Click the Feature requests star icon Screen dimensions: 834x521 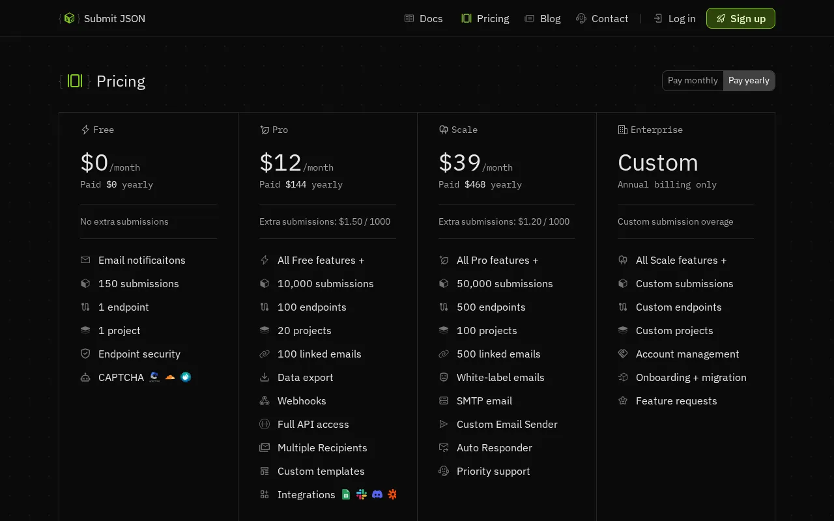click(623, 401)
